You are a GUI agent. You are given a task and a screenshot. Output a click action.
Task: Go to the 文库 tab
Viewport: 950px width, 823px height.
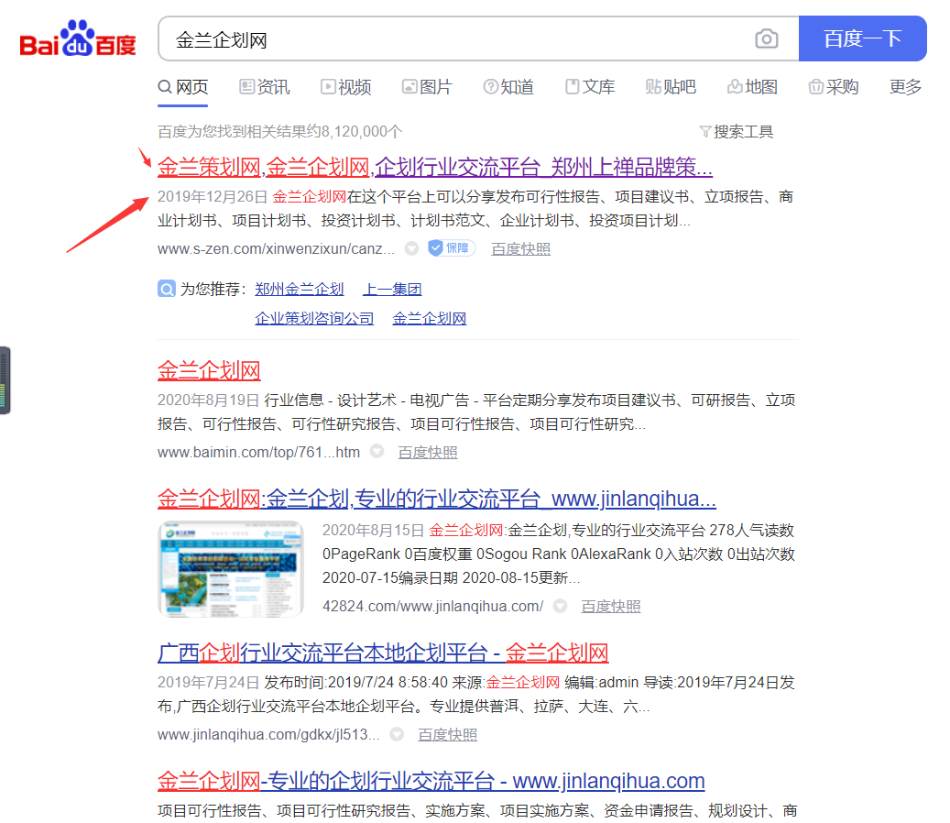[590, 87]
